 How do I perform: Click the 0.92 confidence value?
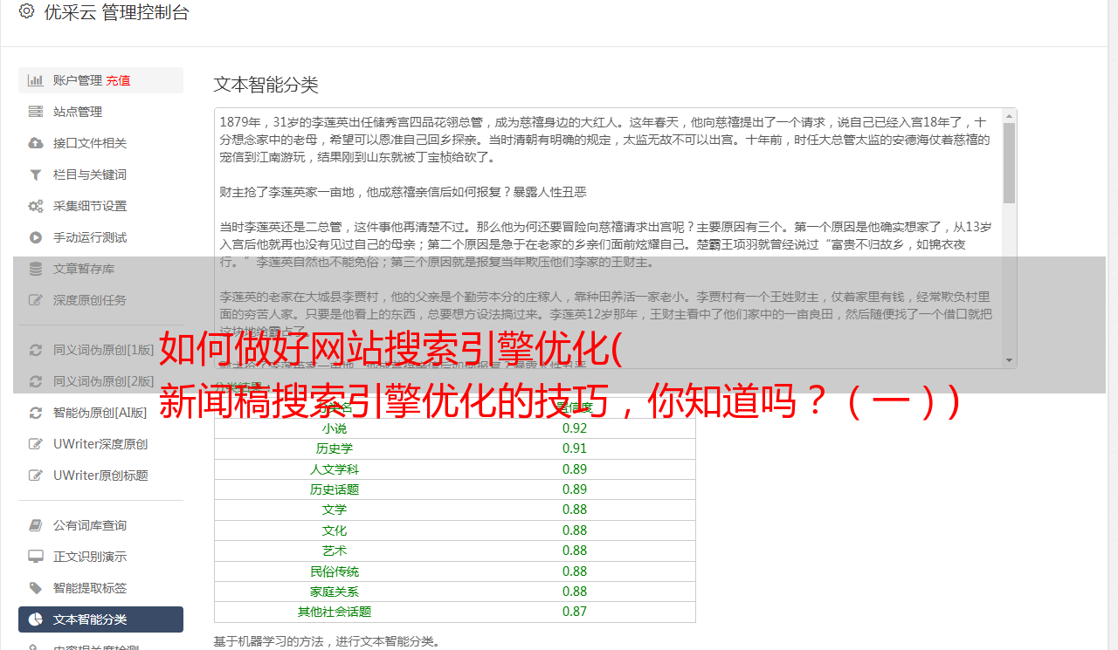(575, 428)
